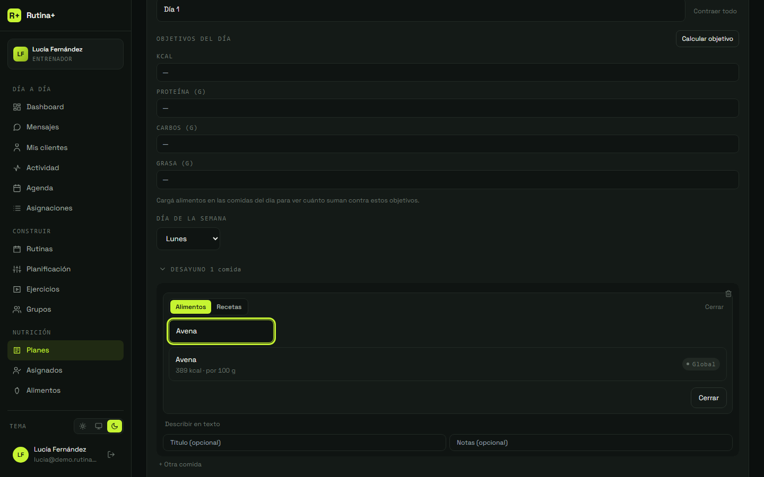Select the Alimentos tab
This screenshot has height=477, width=764.
[x=190, y=307]
